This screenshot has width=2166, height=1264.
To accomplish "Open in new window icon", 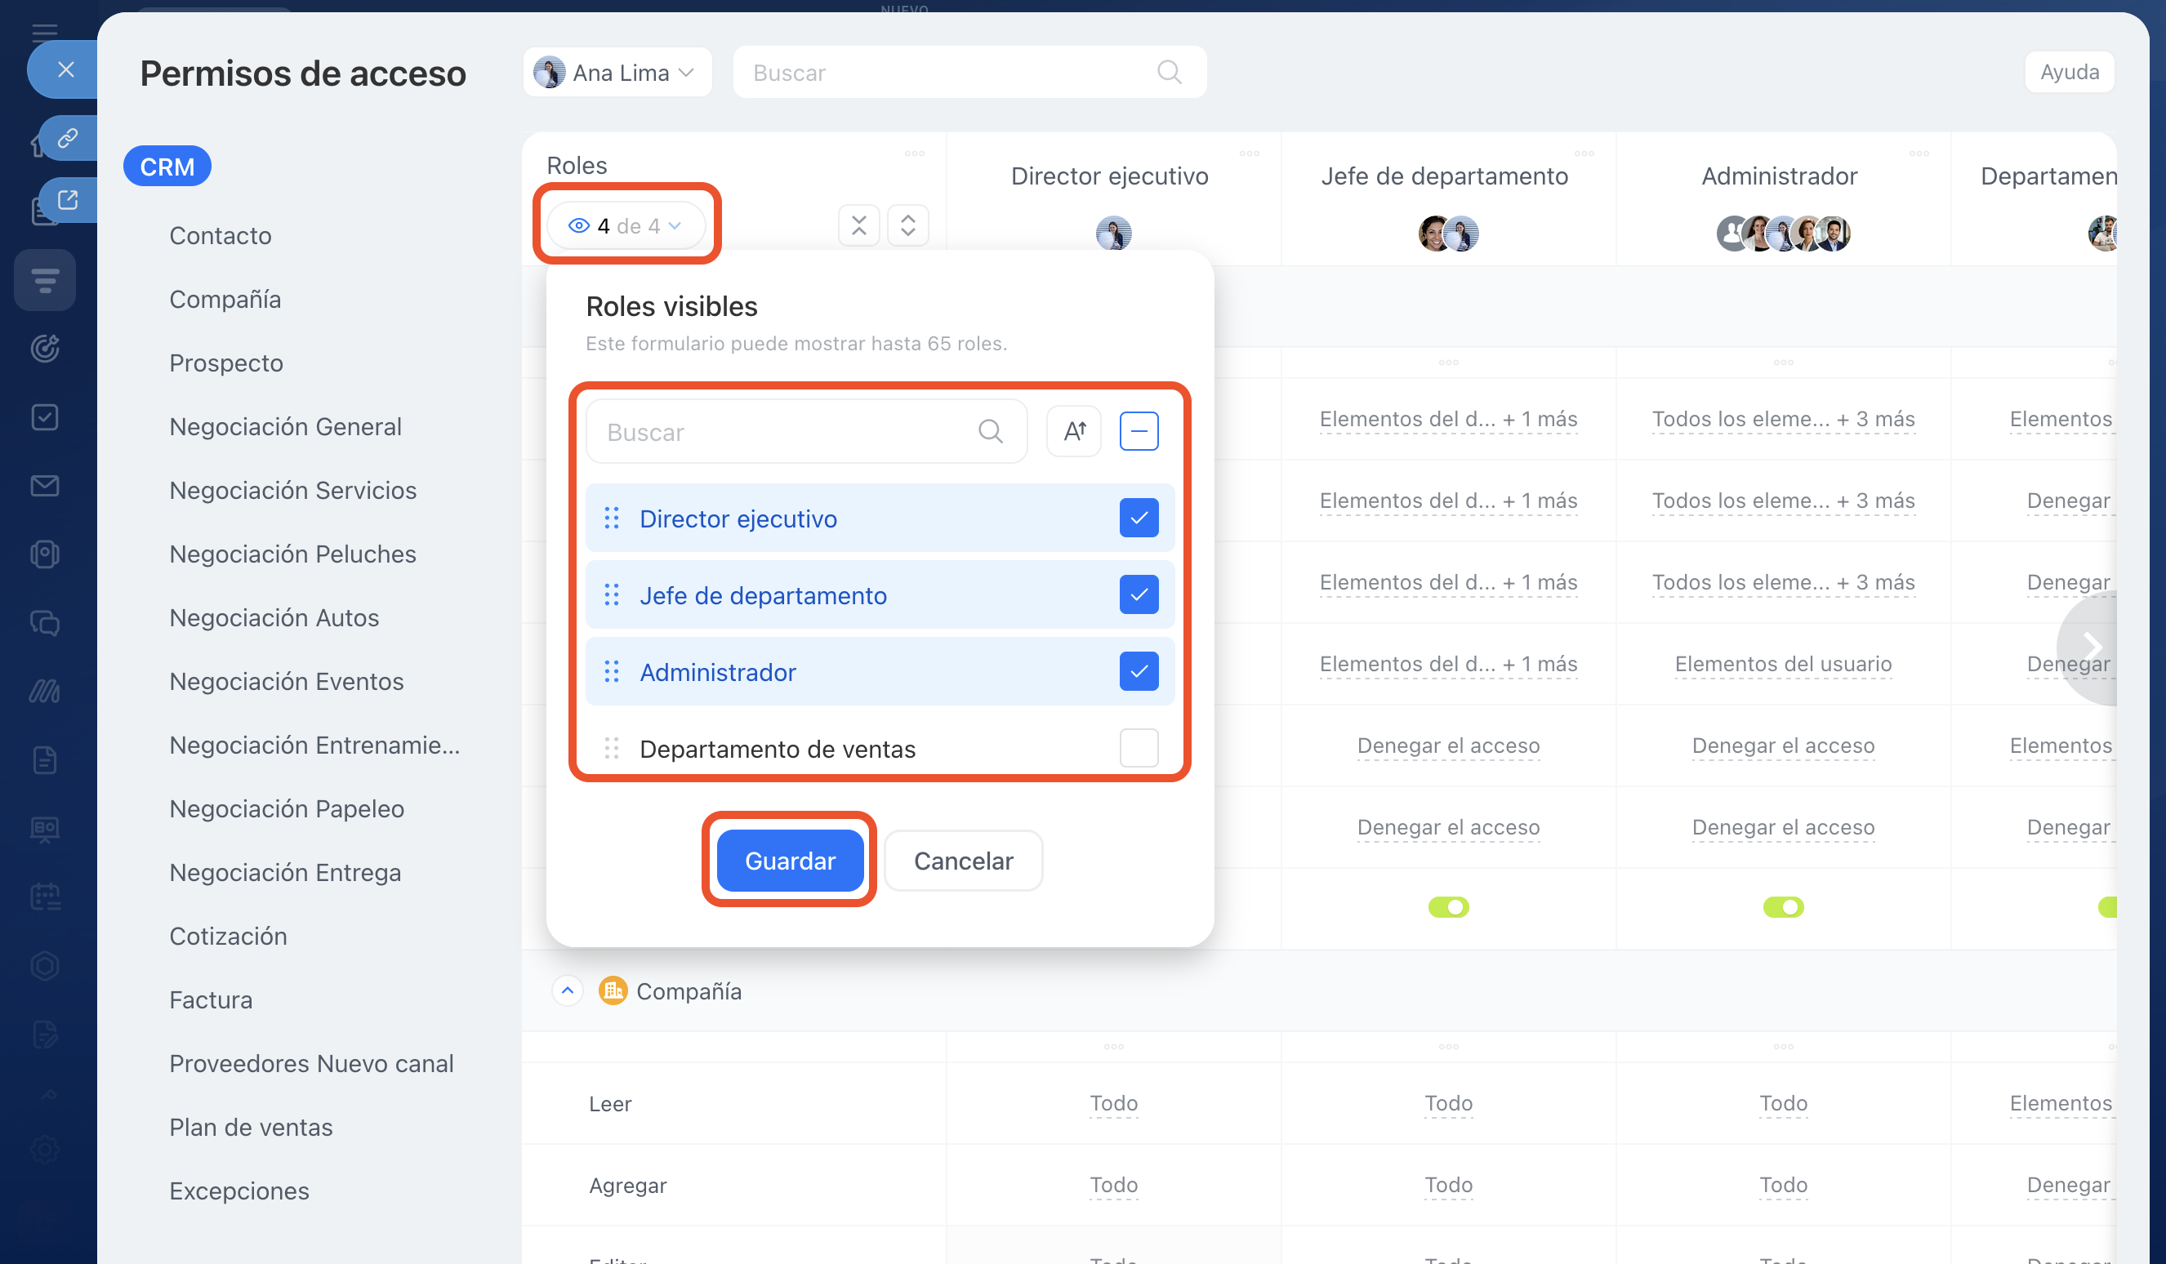I will pos(67,200).
